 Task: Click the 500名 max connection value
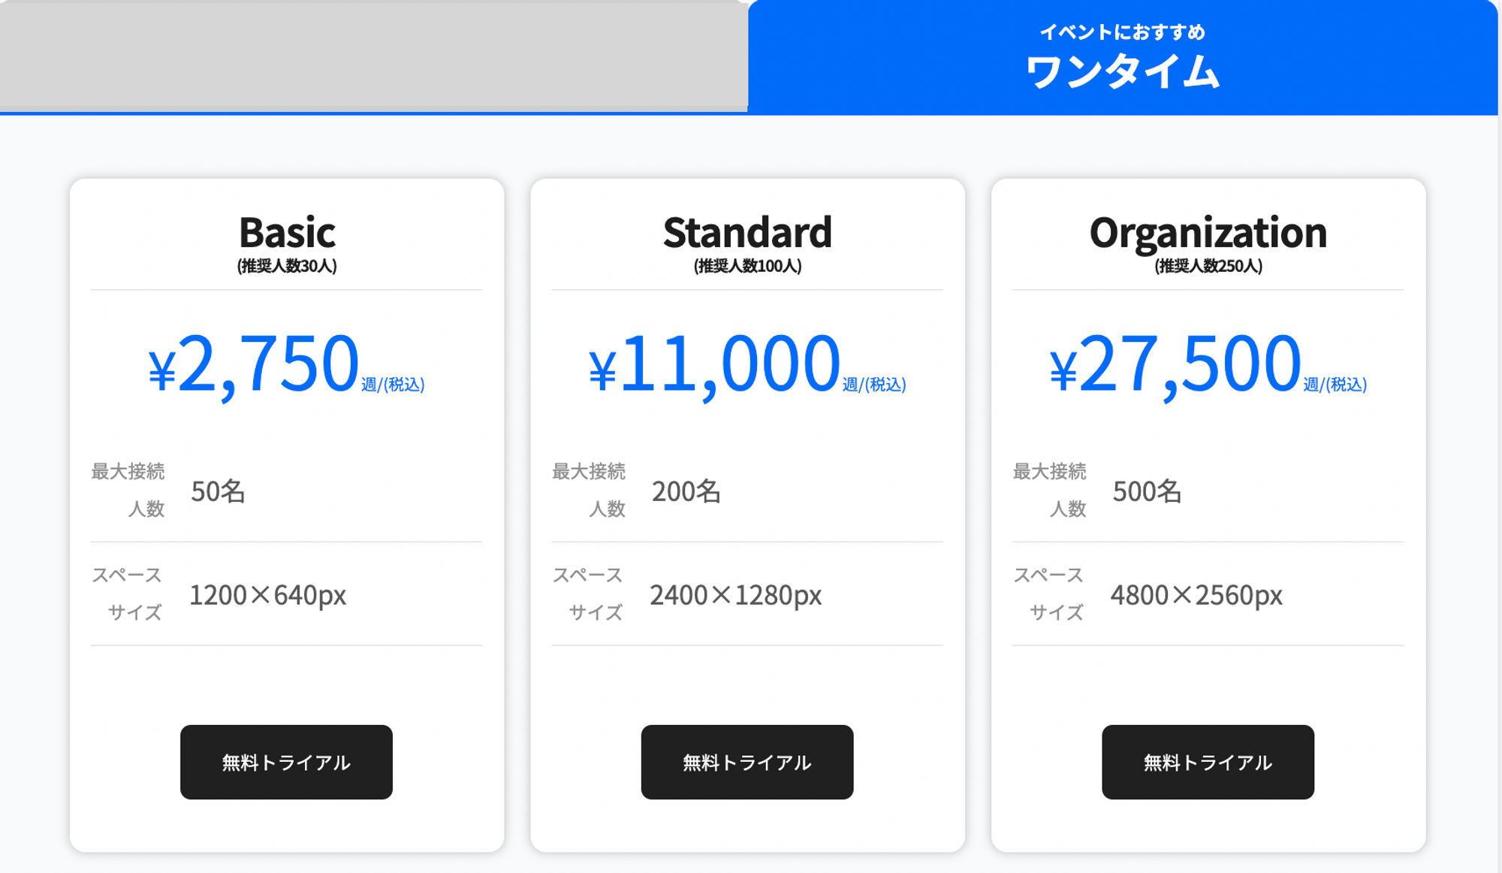coord(1147,491)
